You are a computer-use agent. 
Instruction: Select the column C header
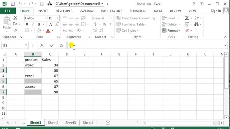[50, 54]
